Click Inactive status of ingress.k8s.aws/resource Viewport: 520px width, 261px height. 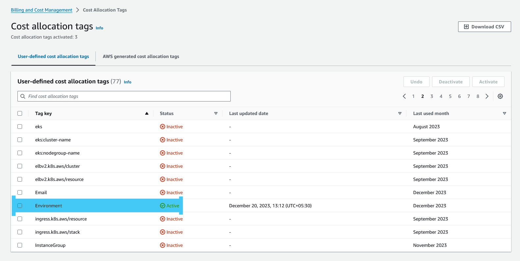click(171, 219)
